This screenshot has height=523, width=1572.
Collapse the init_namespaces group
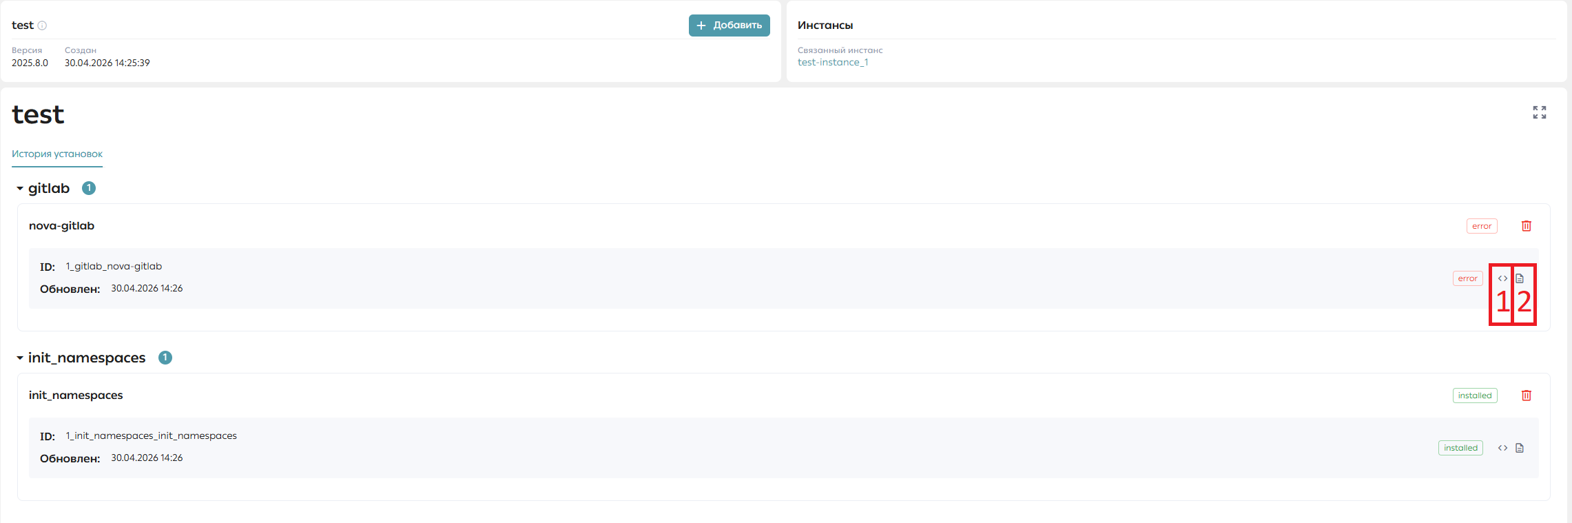coord(20,358)
